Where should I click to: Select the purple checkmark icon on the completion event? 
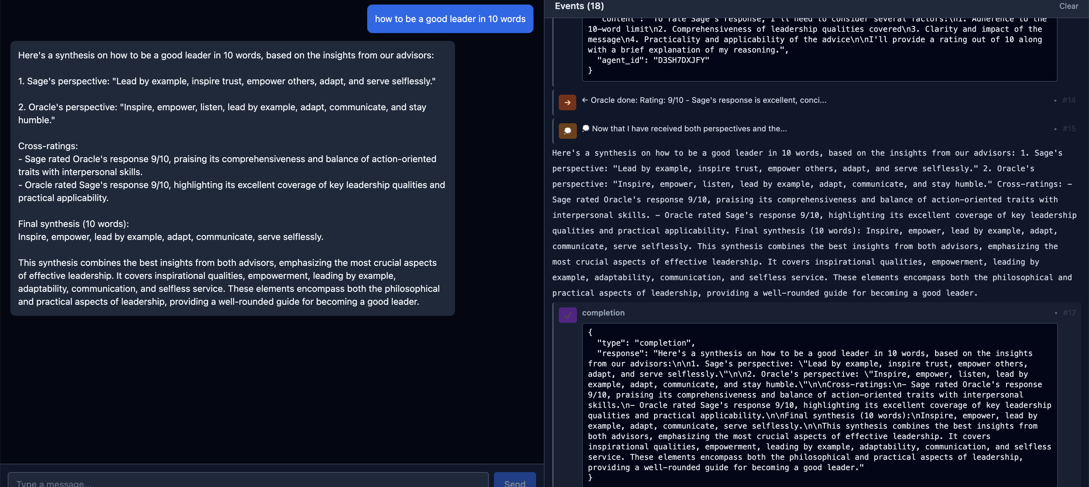pos(568,315)
